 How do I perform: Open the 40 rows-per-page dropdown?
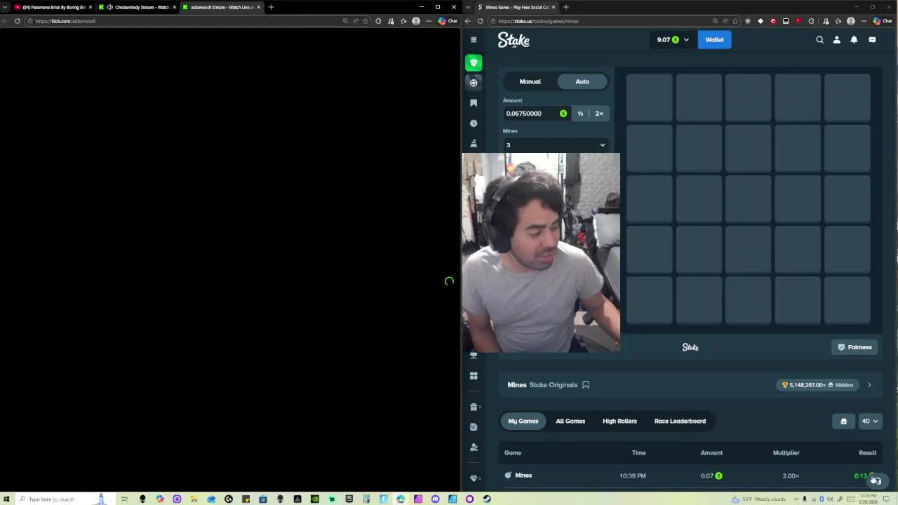[x=869, y=422]
